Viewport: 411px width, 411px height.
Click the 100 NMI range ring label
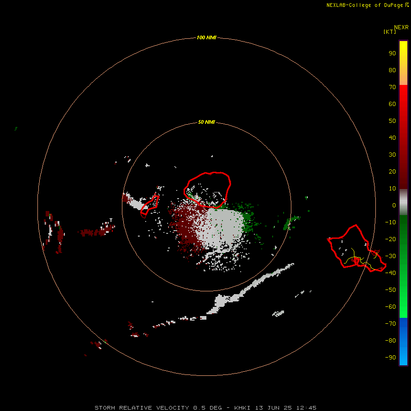click(x=206, y=37)
